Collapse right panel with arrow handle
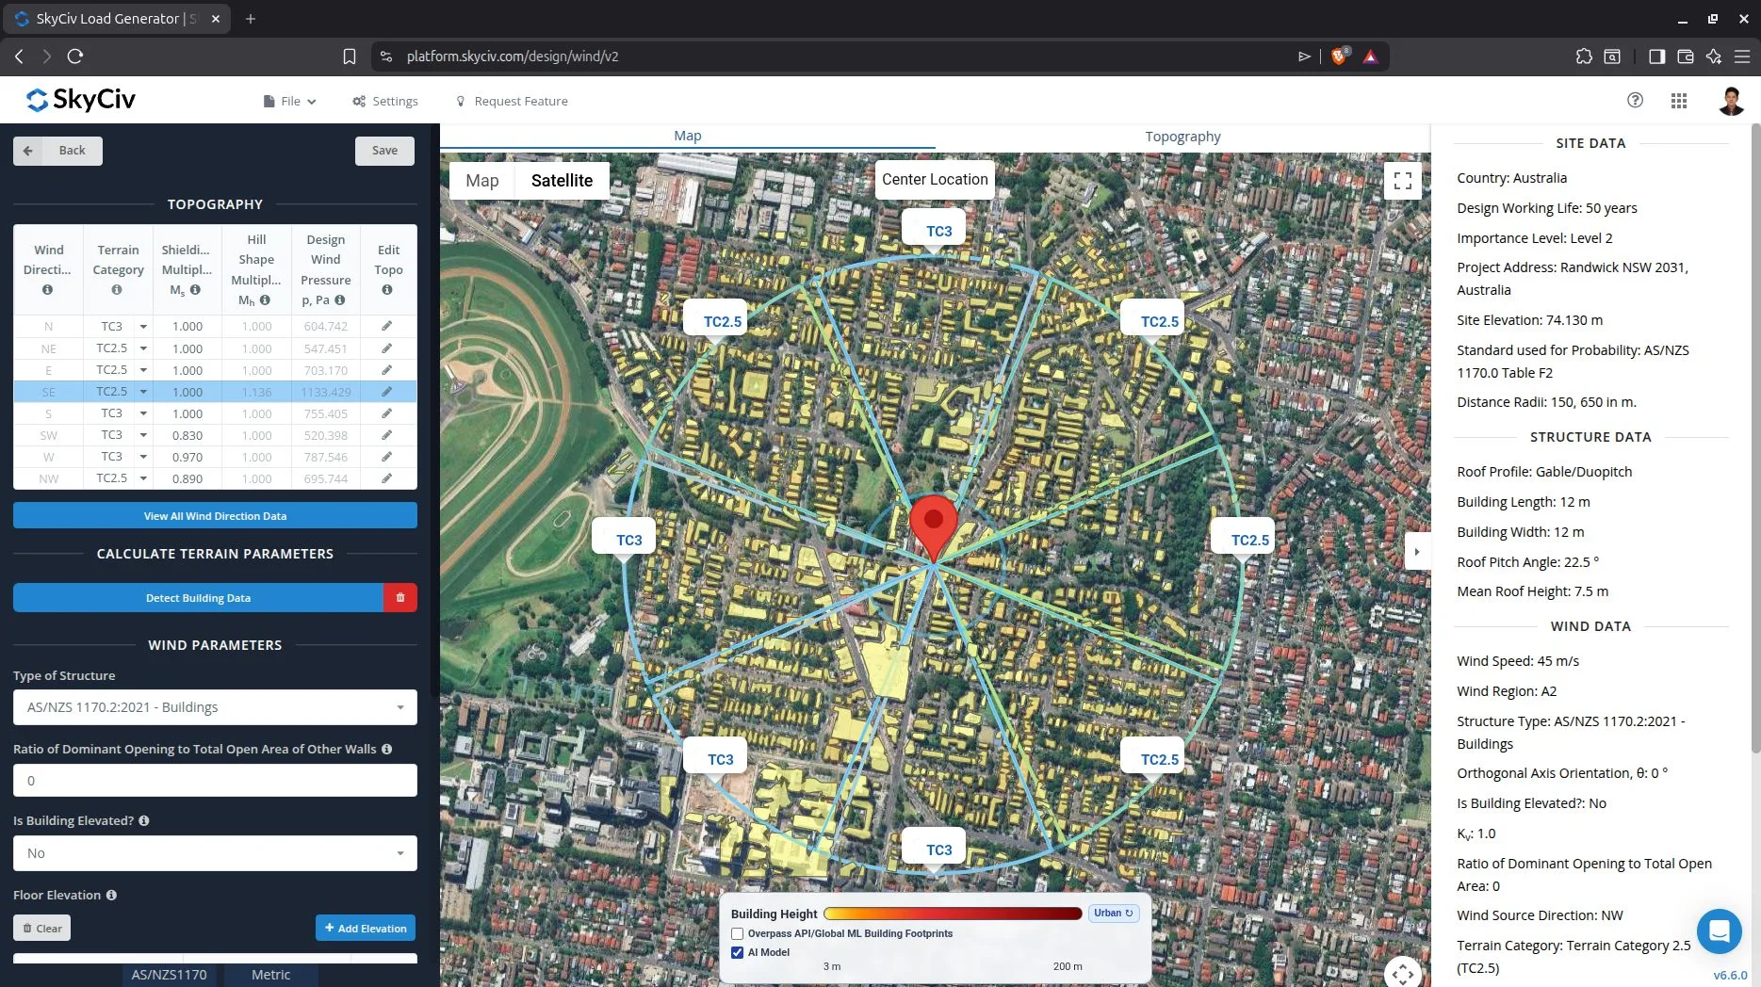Screen dimensions: 1761x987 click(x=1417, y=552)
